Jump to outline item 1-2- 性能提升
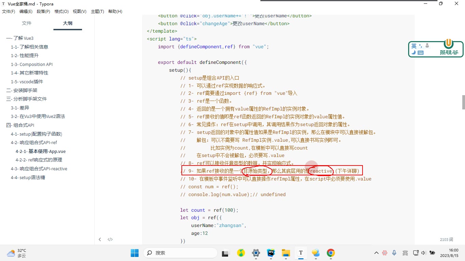465x261 pixels. 25,55
